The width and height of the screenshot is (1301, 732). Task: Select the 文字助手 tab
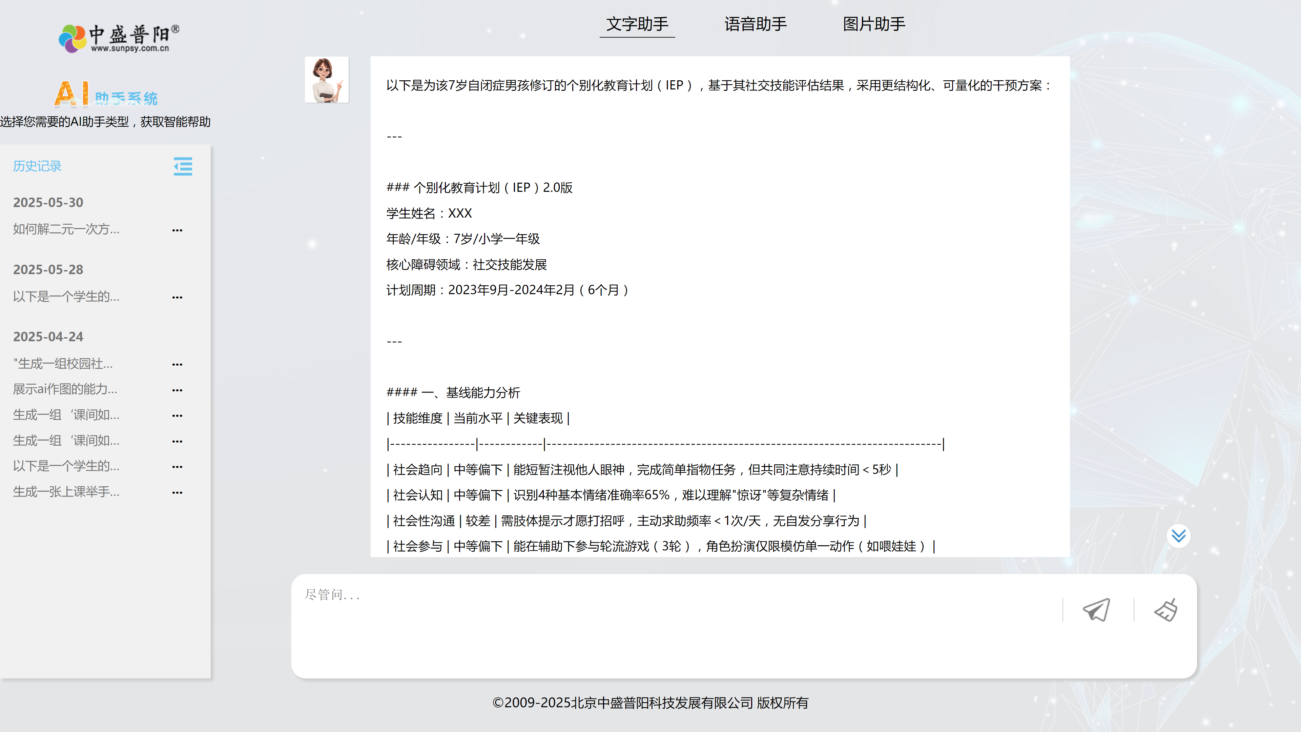(637, 24)
